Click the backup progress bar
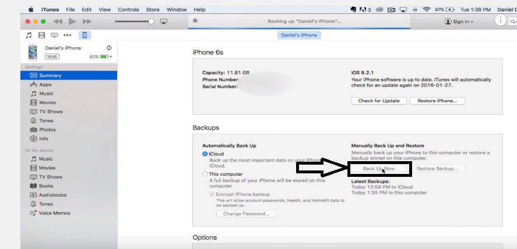 pos(299,29)
